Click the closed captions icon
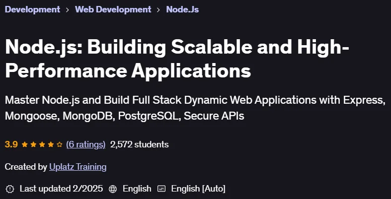 pyautogui.click(x=161, y=189)
